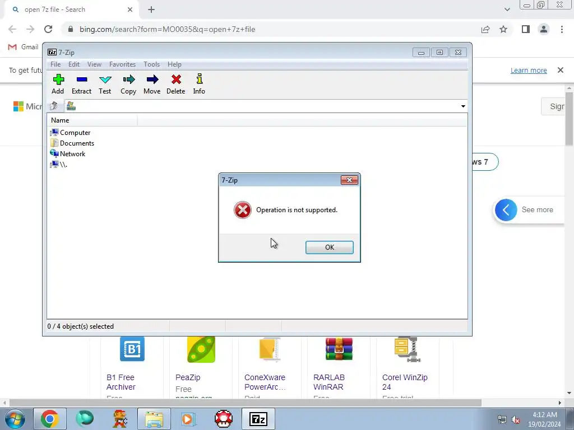Click the browser horizontal scrollbar
The width and height of the screenshot is (574, 430).
click(246, 403)
